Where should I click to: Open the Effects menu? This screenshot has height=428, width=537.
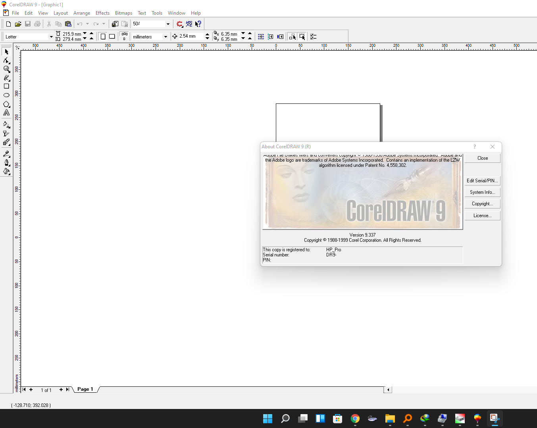tap(102, 13)
